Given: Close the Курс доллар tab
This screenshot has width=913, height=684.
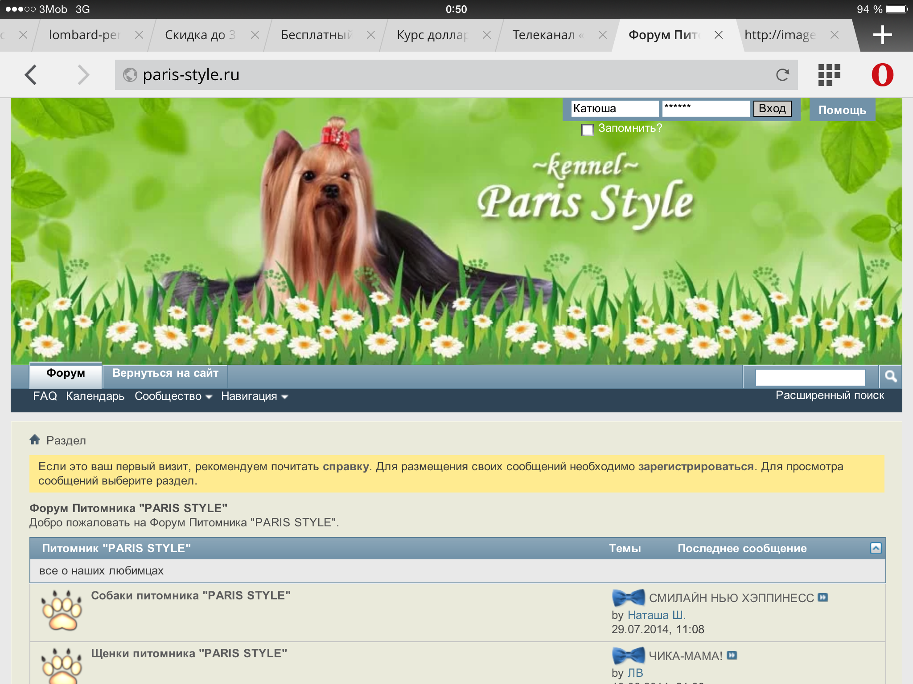Looking at the screenshot, I should [487, 35].
